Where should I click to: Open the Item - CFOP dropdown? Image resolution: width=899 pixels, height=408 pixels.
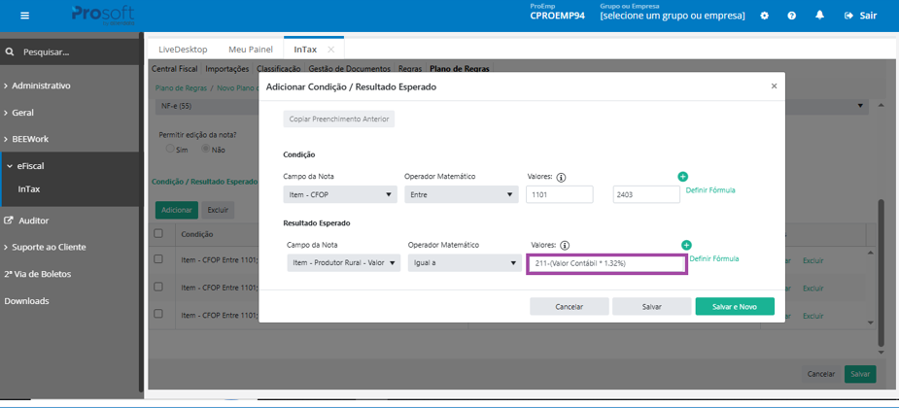pos(340,195)
